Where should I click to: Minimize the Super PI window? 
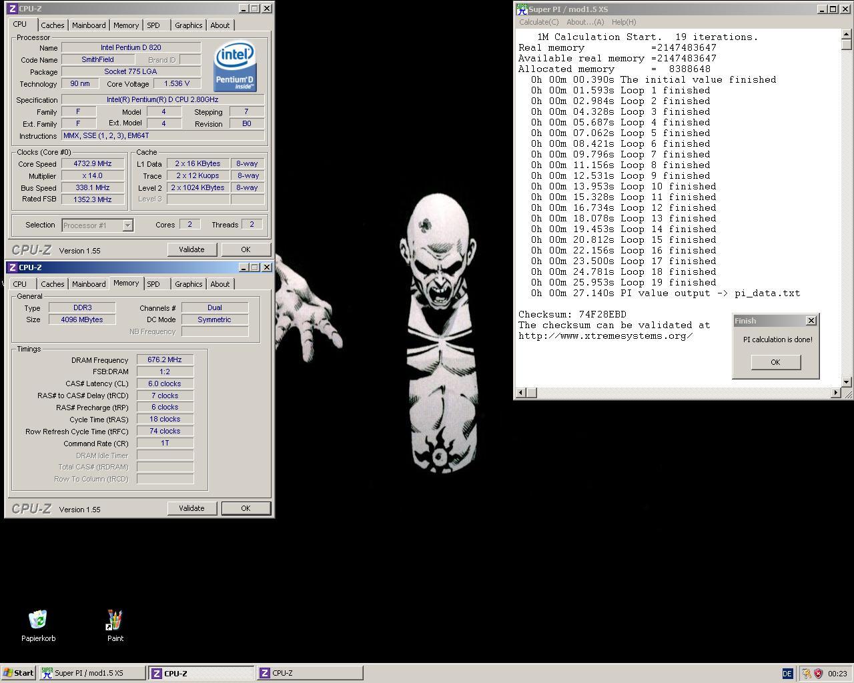(x=822, y=9)
